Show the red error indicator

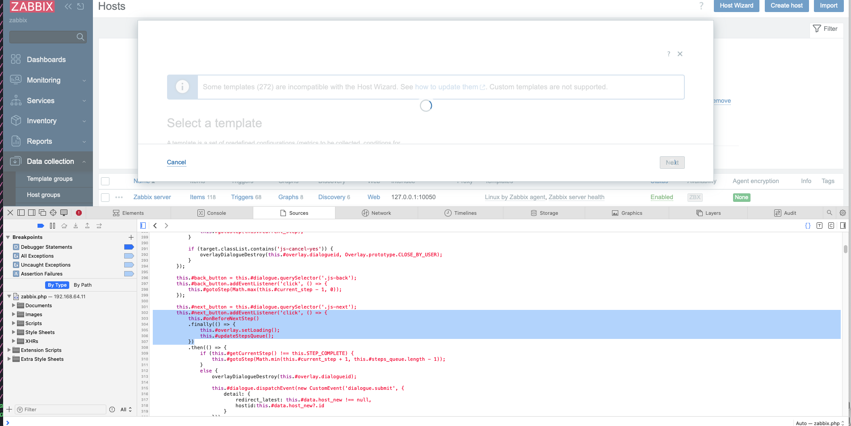click(x=79, y=213)
